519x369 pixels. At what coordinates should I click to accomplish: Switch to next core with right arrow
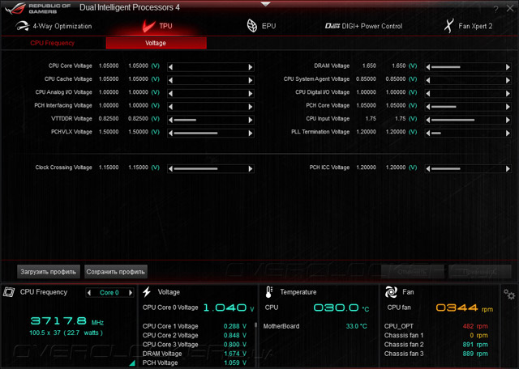pyautogui.click(x=131, y=293)
